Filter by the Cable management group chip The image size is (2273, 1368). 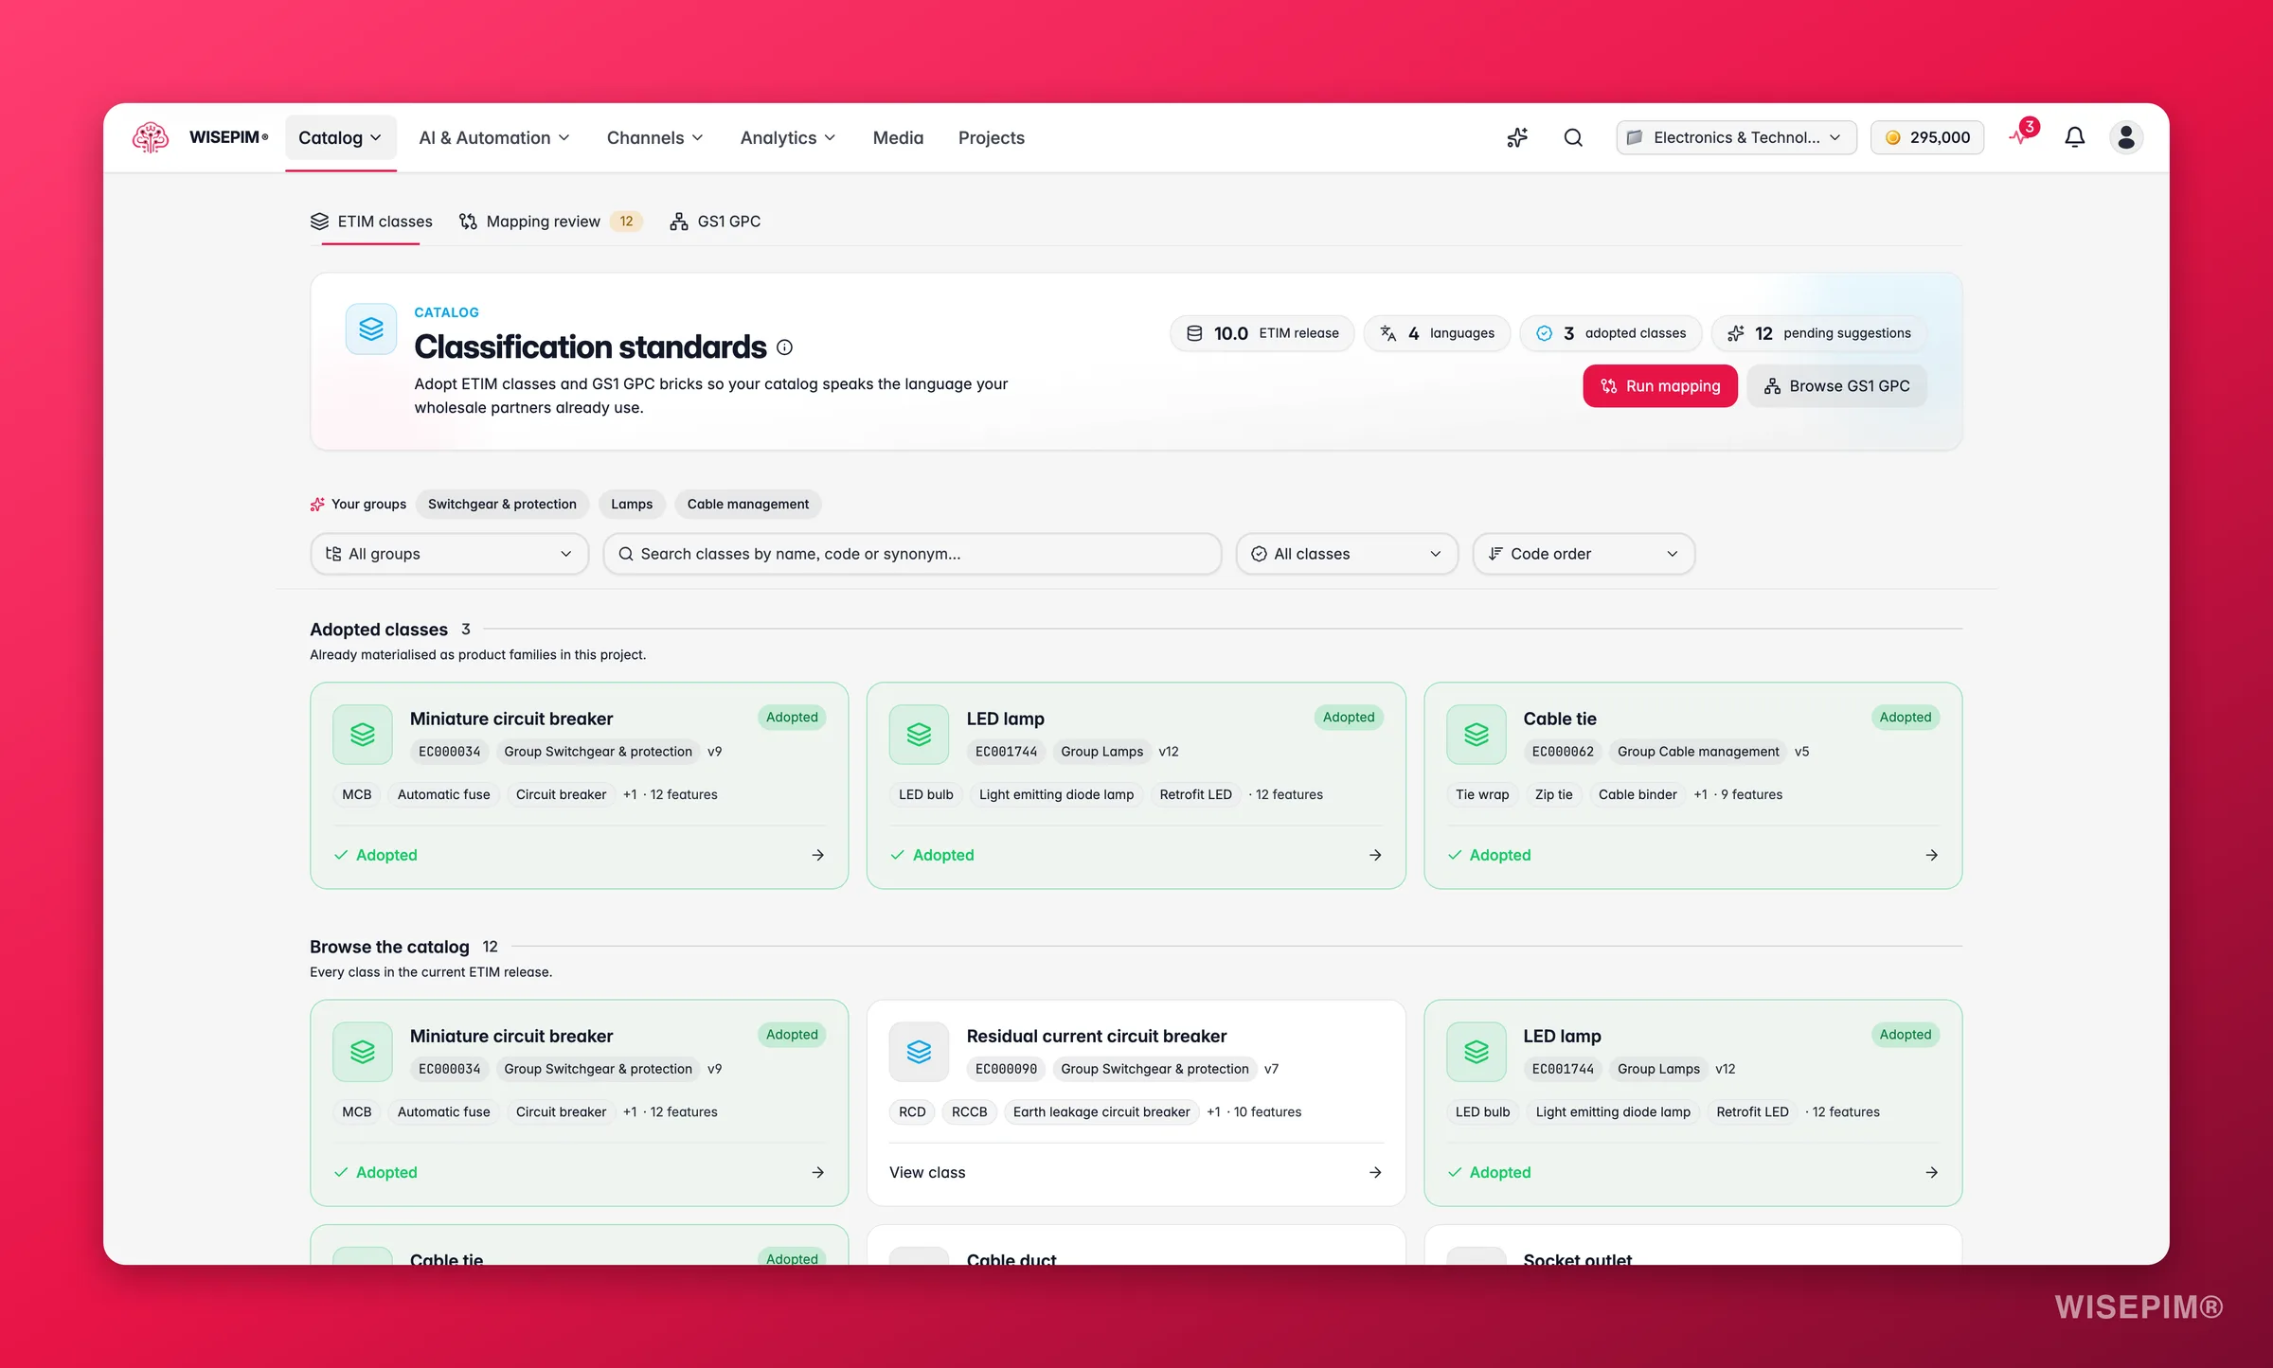tap(748, 505)
